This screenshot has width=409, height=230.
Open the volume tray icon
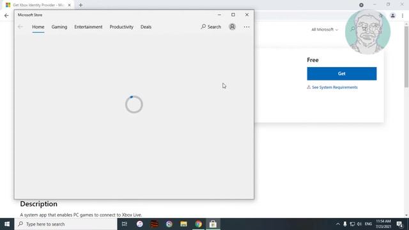[x=359, y=224]
